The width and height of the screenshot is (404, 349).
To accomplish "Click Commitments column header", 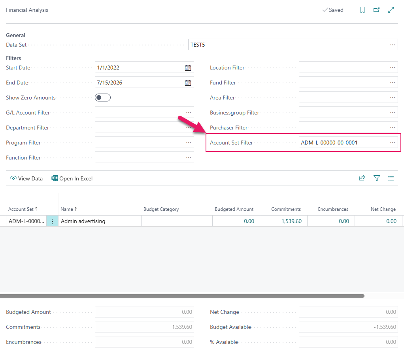I will (286, 209).
